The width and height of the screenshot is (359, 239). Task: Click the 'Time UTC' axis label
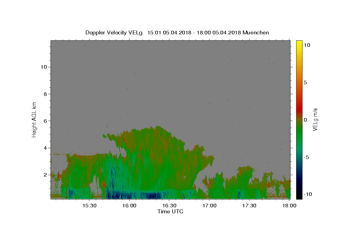[170, 212]
